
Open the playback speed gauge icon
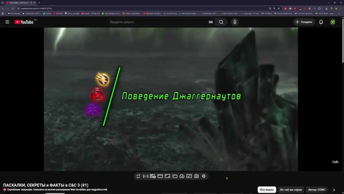coord(182,176)
